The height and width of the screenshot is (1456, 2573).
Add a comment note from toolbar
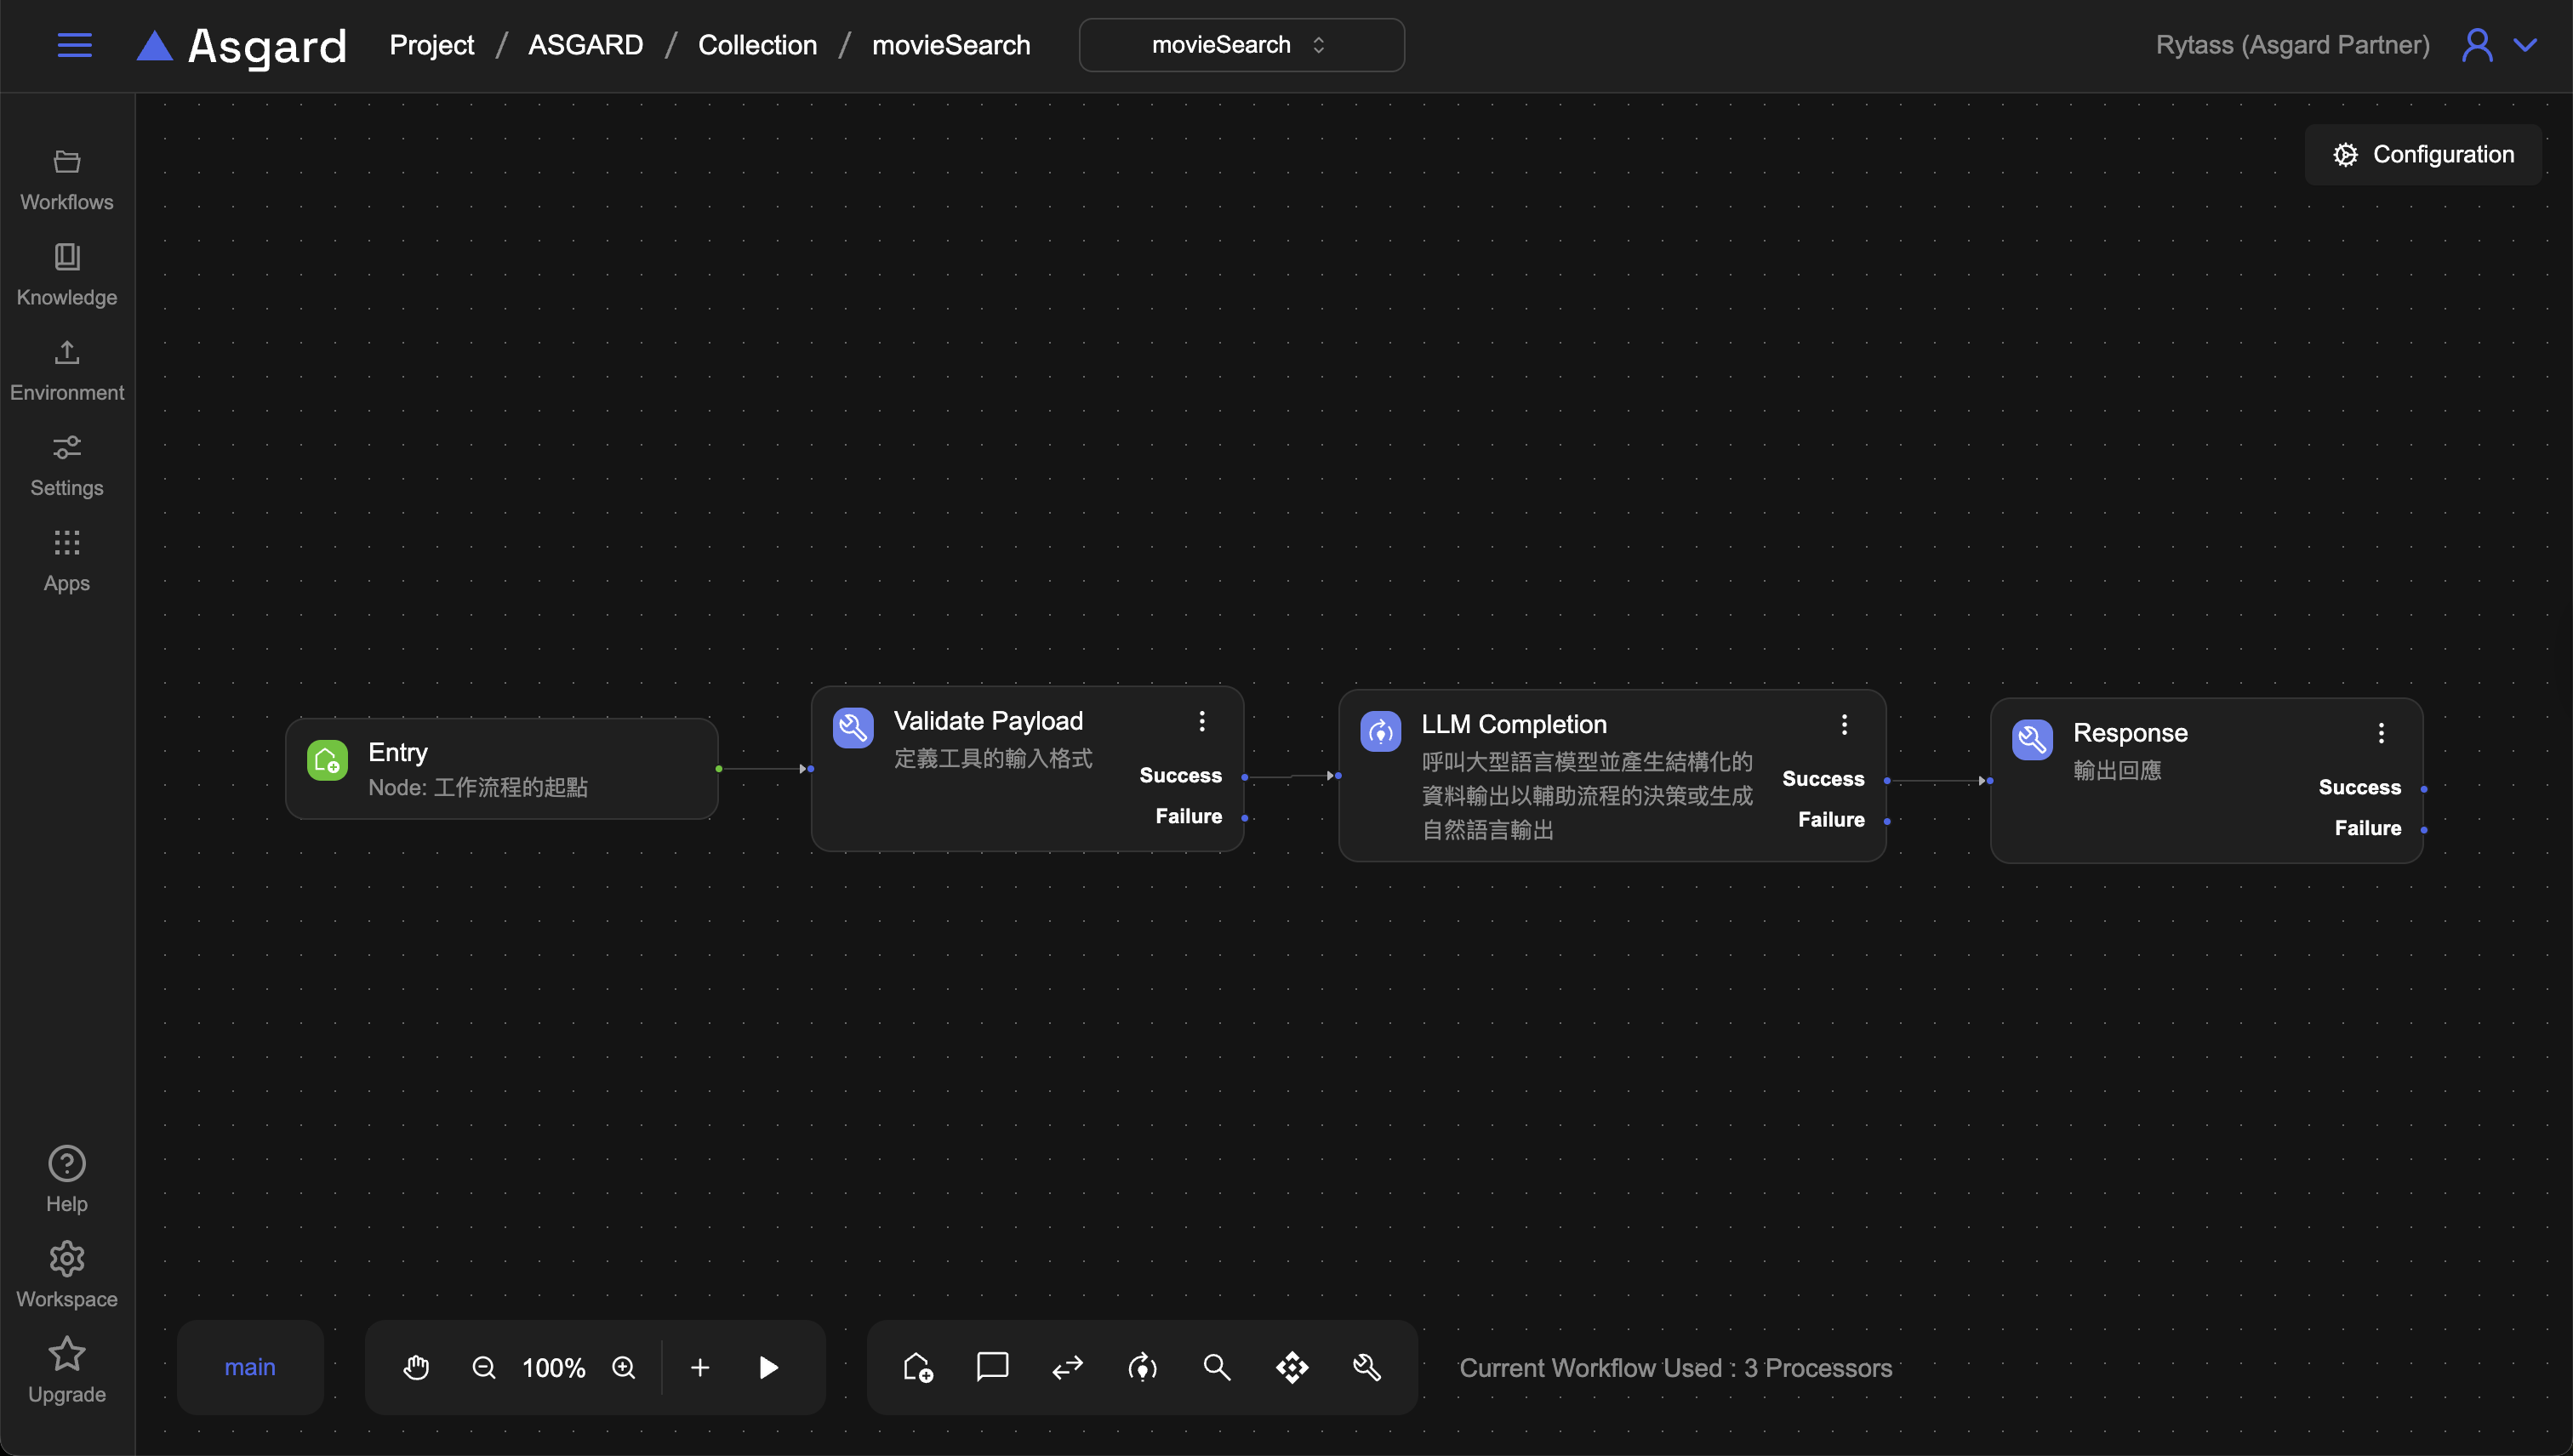[991, 1367]
